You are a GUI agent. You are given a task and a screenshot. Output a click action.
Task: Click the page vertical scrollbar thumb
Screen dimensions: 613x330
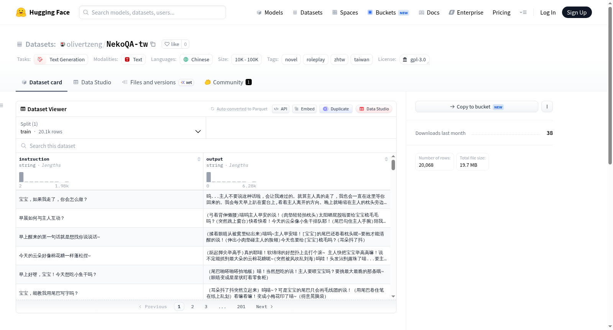[x=610, y=85]
